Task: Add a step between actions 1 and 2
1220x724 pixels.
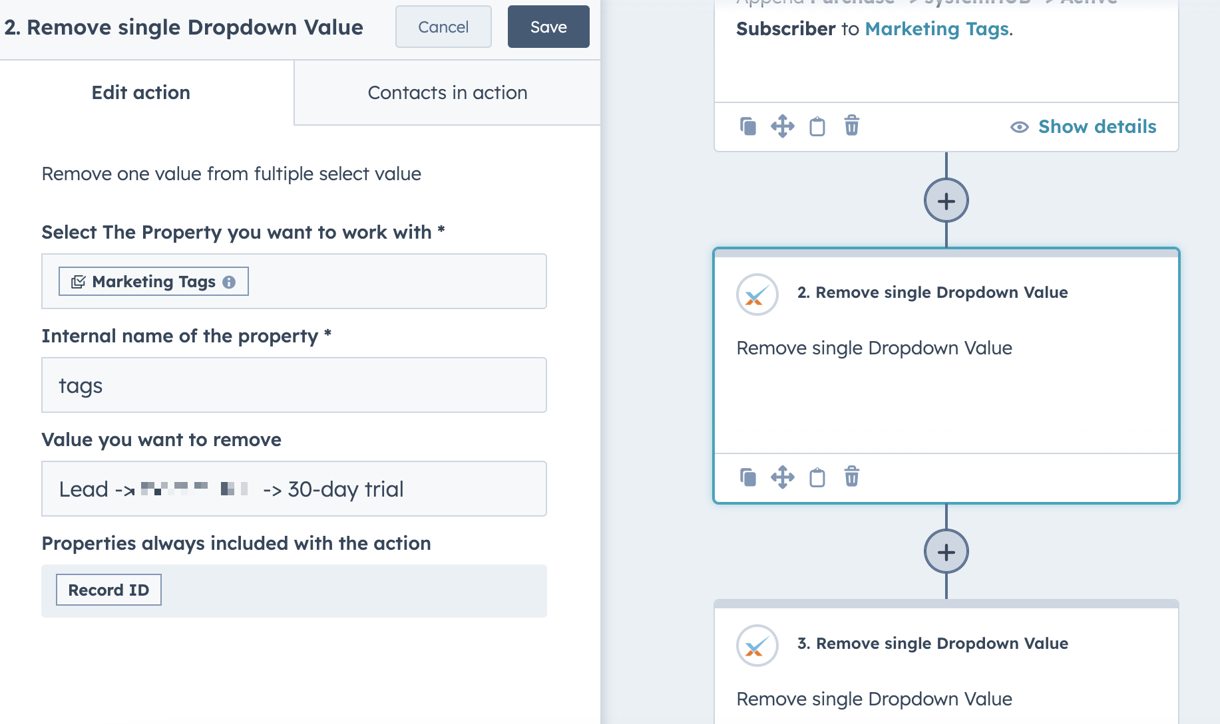Action: (x=945, y=200)
